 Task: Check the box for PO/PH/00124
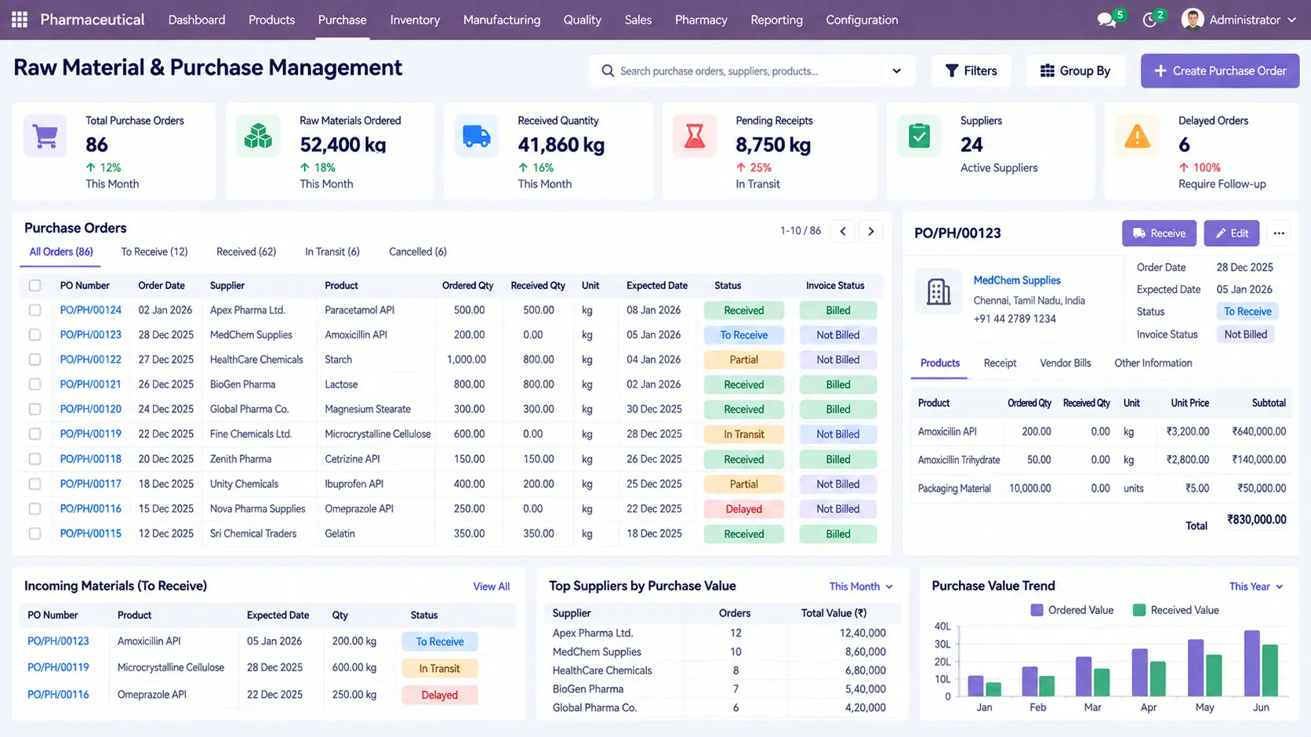pos(34,310)
